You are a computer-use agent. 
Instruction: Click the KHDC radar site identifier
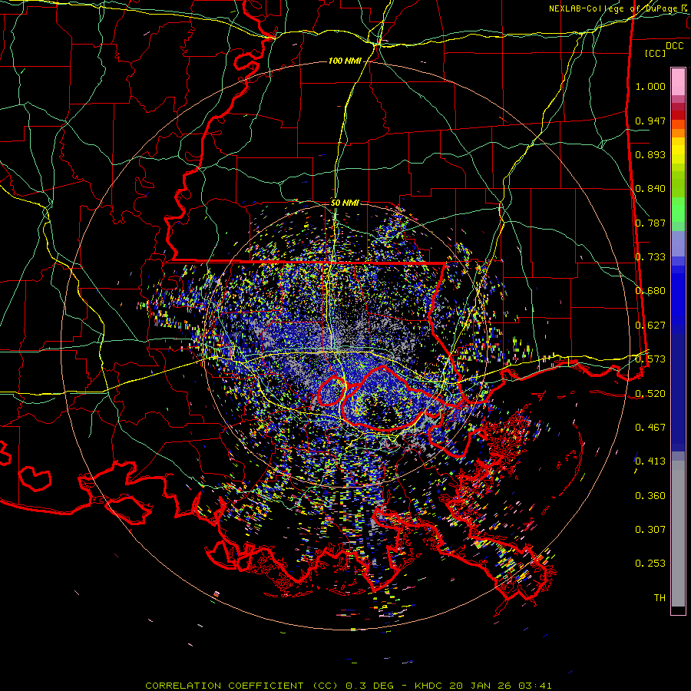430,686
